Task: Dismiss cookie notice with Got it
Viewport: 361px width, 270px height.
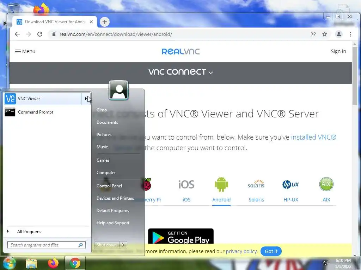Action: point(271,251)
